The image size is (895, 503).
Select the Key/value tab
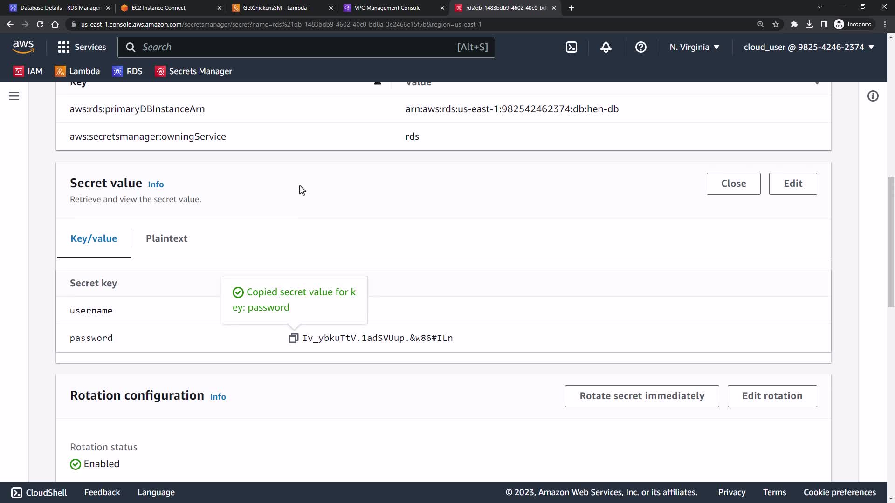pyautogui.click(x=94, y=238)
